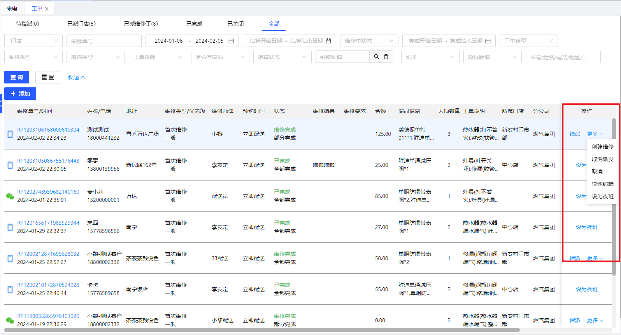This screenshot has width=621, height=335.
Task: Click the phone icon for order RP1203106168000610304
Action: click(x=10, y=134)
